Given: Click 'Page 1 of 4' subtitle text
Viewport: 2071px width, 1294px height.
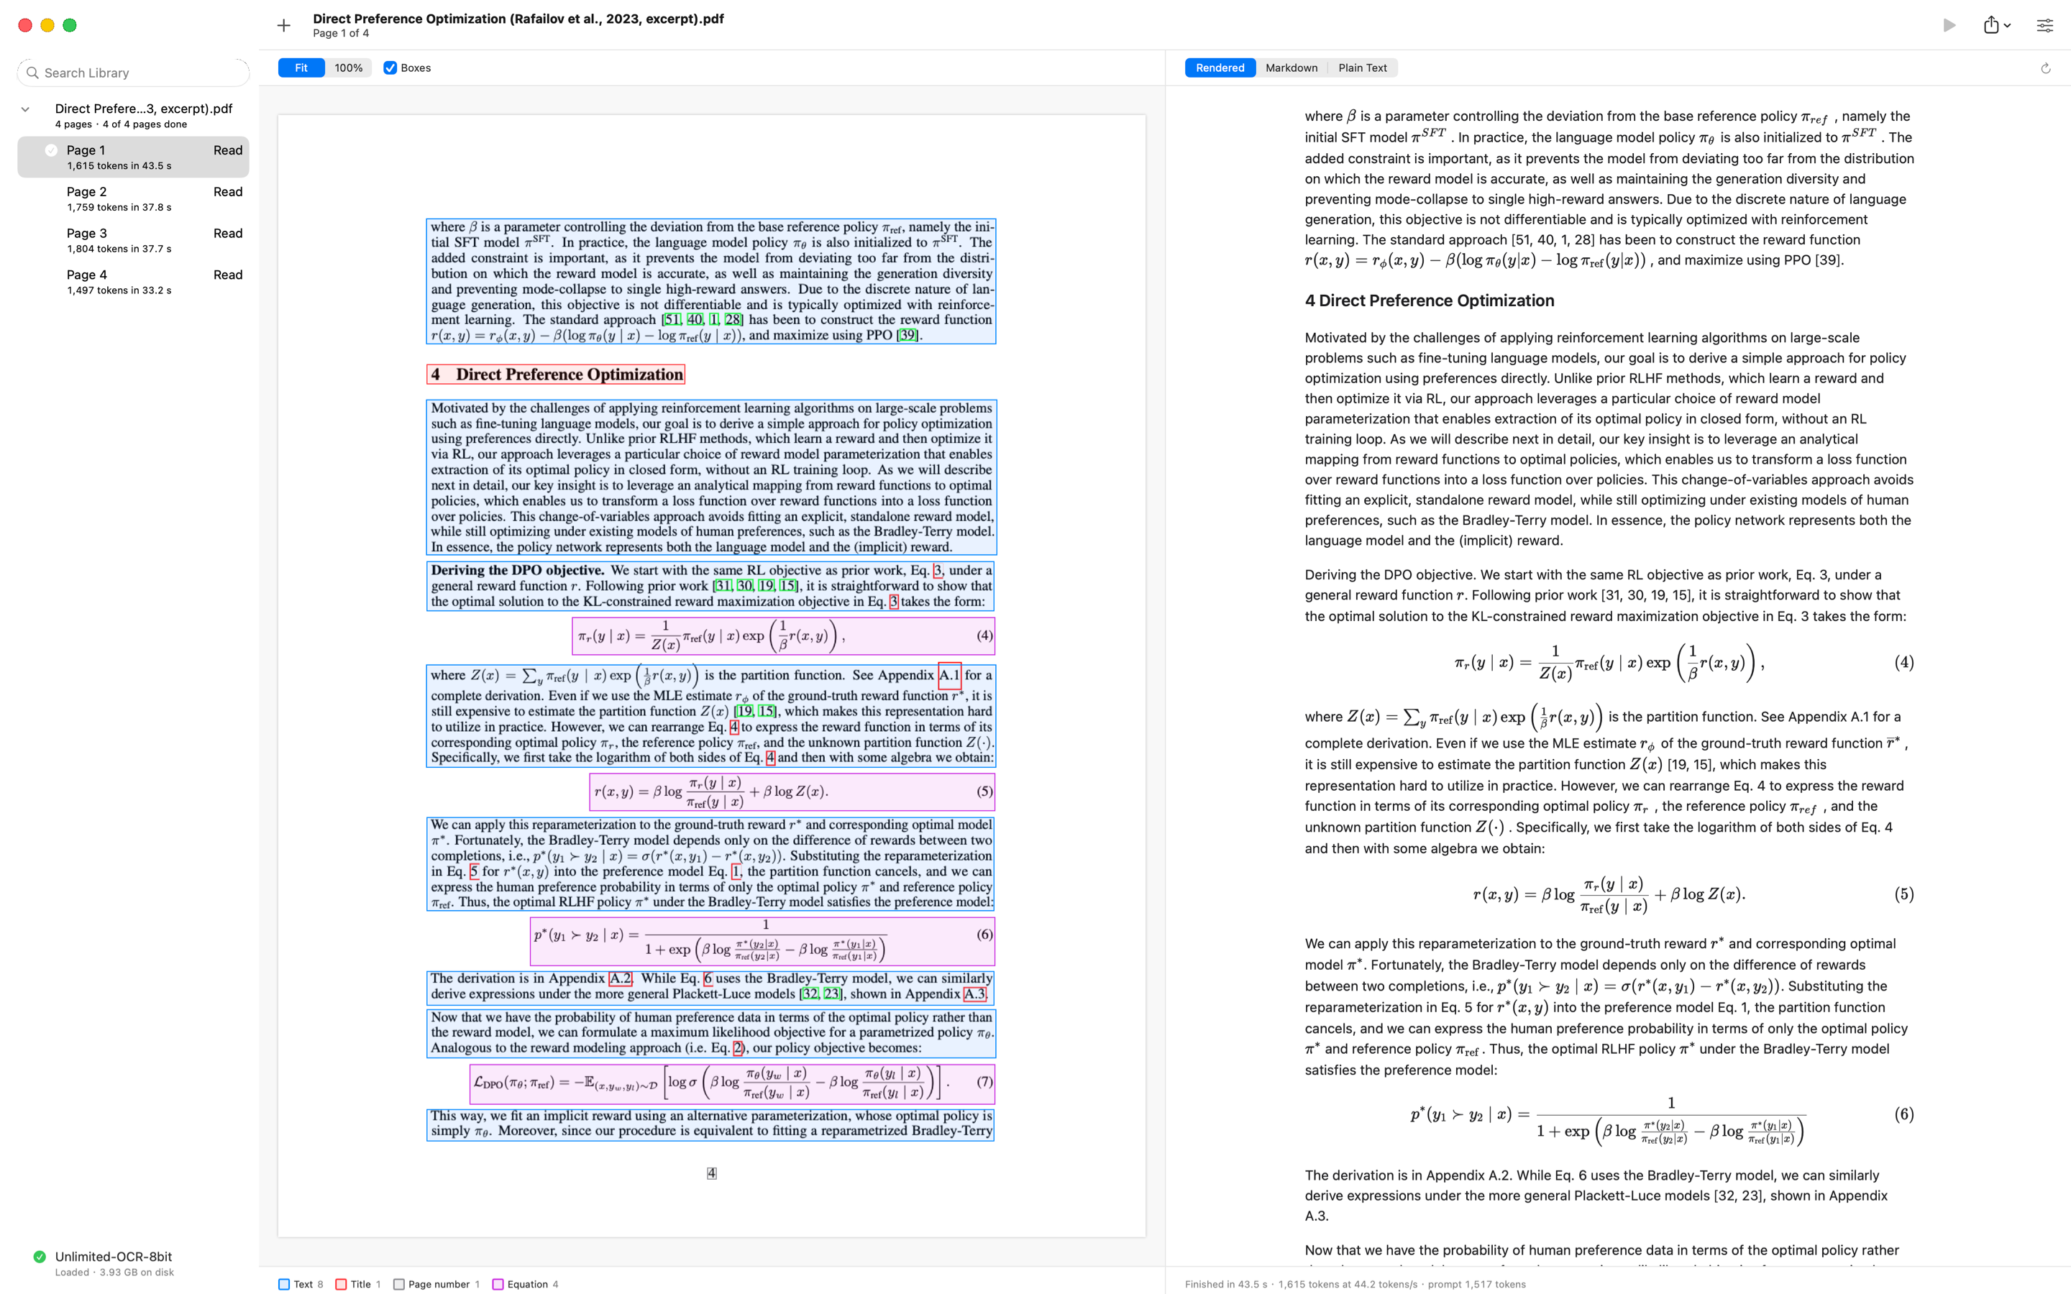Looking at the screenshot, I should 341,33.
